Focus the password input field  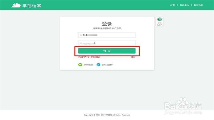tap(107, 43)
